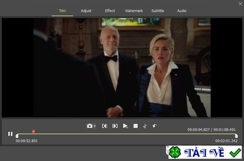
Task: Click the start time 00:00:52.851
Action: point(27,141)
